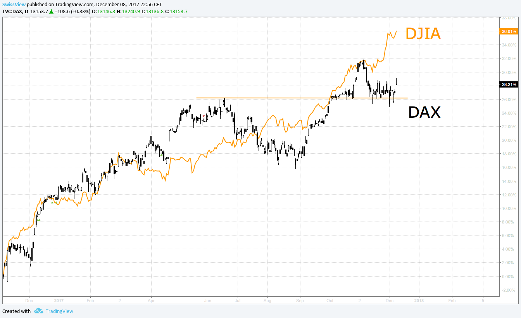Click the green up-arrow change indicator
Image resolution: width=521 pixels, height=318 pixels.
(x=51, y=11)
